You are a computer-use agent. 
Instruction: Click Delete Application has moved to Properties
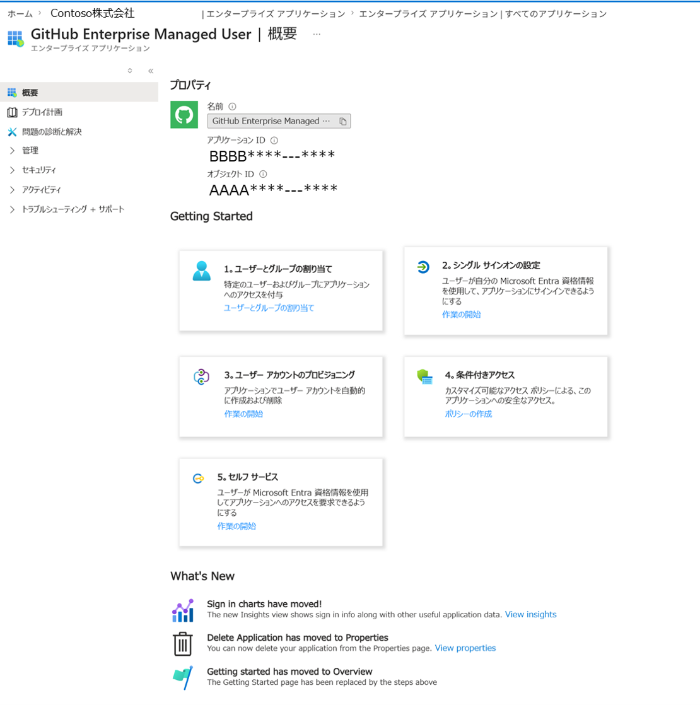point(298,638)
